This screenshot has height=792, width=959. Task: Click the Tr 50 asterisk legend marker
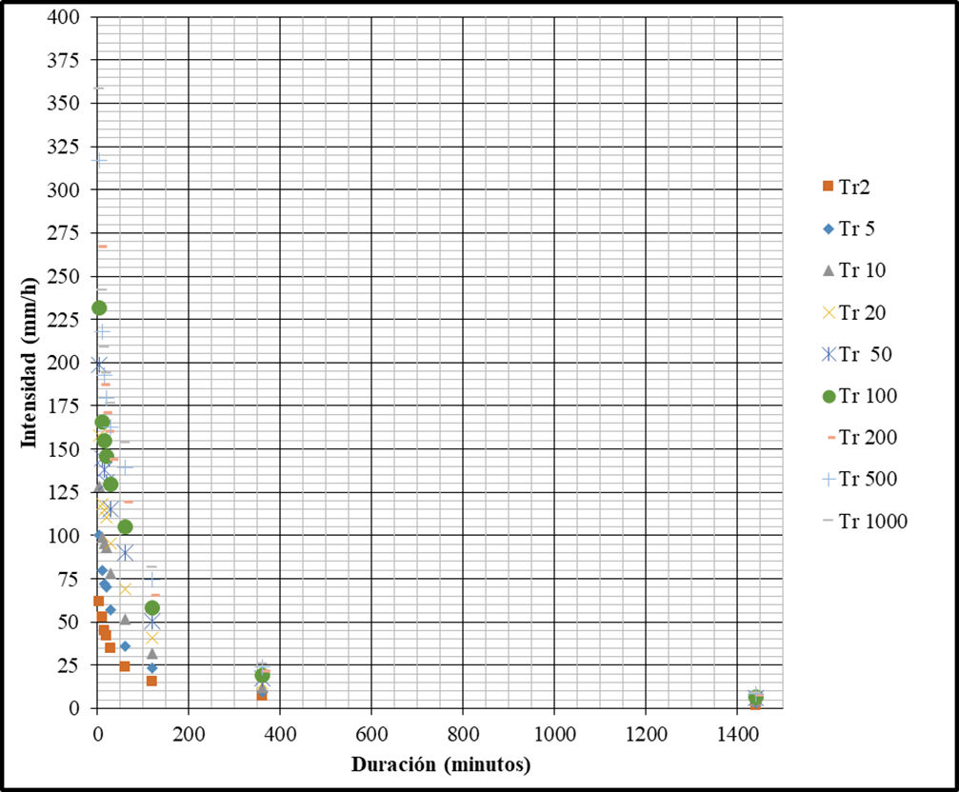coord(829,354)
